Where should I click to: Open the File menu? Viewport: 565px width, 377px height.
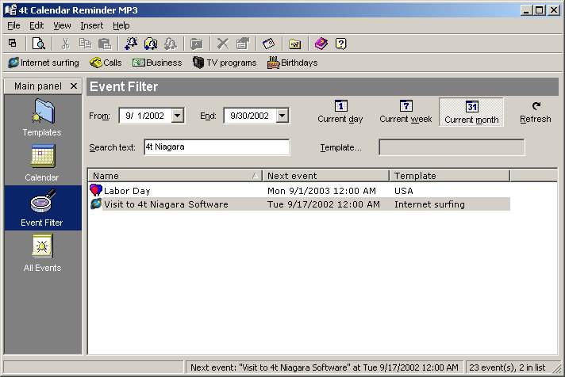point(13,25)
